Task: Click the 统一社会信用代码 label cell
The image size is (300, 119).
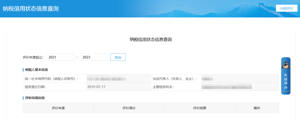Action: pos(52,79)
